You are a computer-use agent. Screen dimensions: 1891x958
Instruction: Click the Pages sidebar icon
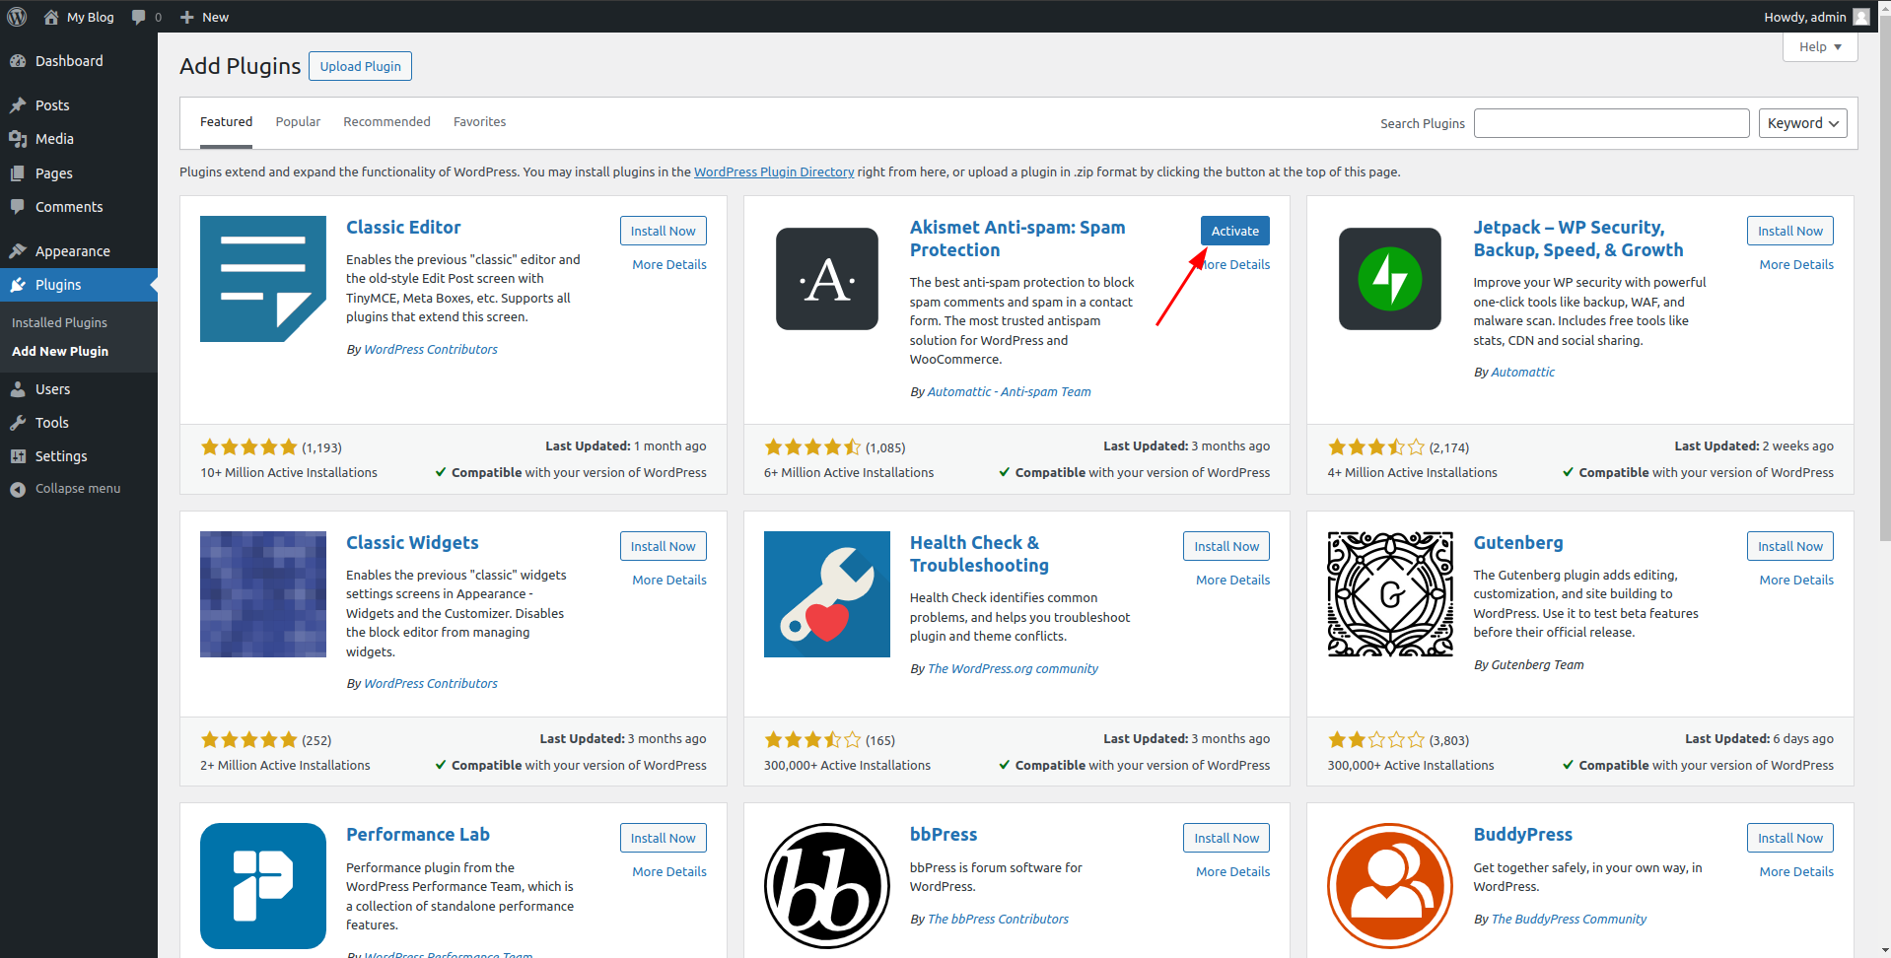18,173
